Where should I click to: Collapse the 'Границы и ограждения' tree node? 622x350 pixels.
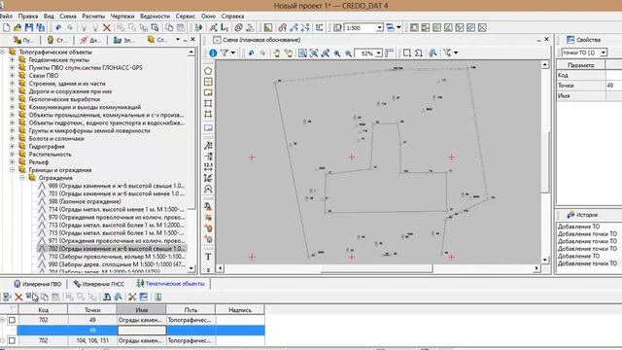pos(12,170)
